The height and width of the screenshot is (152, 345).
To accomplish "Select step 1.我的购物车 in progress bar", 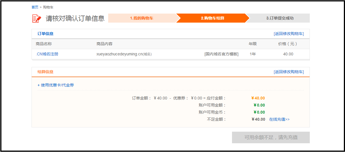I will click(x=142, y=18).
